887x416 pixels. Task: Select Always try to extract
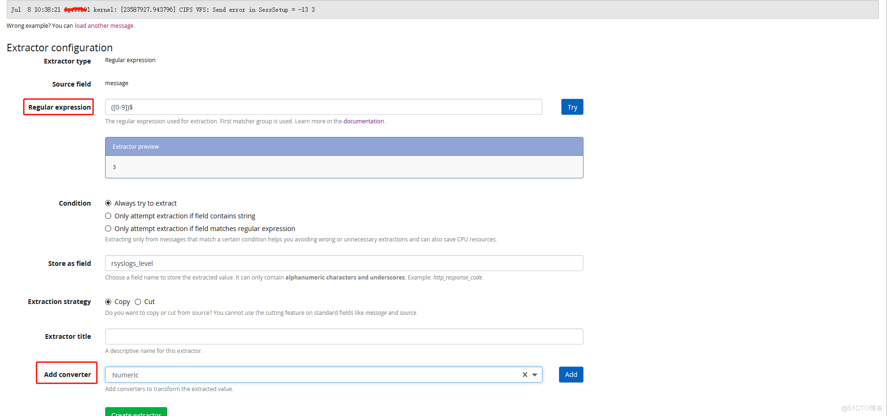click(x=108, y=203)
